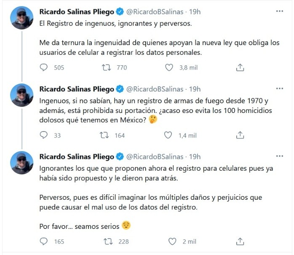The height and width of the screenshot is (255, 294).
Task: Open the first tweet's profile avatar
Action: [x=22, y=18]
